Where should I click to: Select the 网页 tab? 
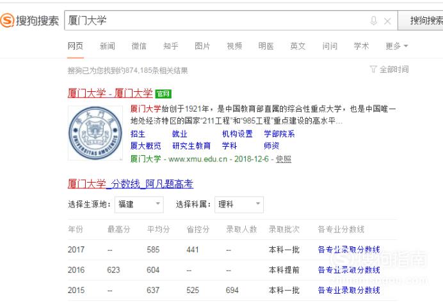76,46
